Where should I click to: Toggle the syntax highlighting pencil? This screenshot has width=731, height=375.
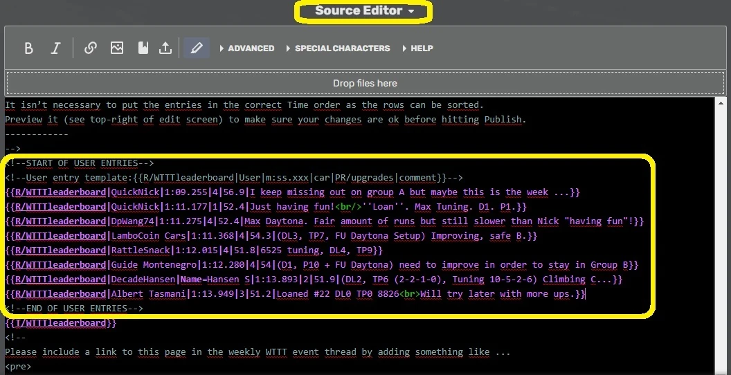197,48
